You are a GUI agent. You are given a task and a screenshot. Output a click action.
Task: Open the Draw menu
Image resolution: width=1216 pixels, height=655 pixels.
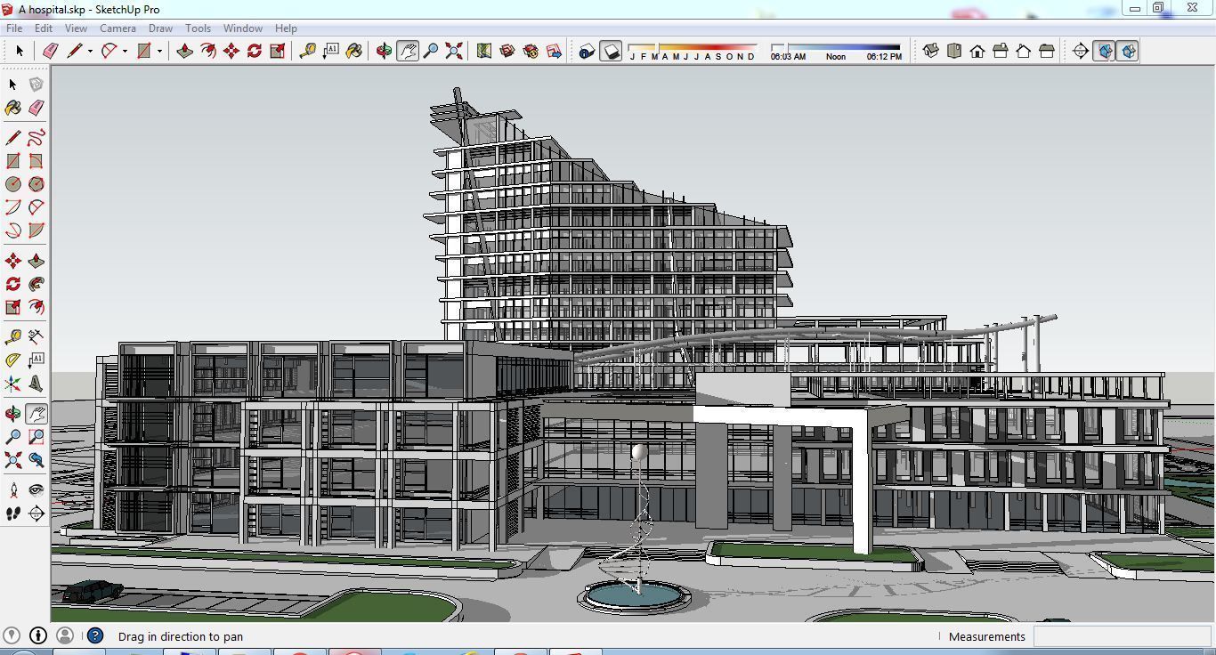160,28
